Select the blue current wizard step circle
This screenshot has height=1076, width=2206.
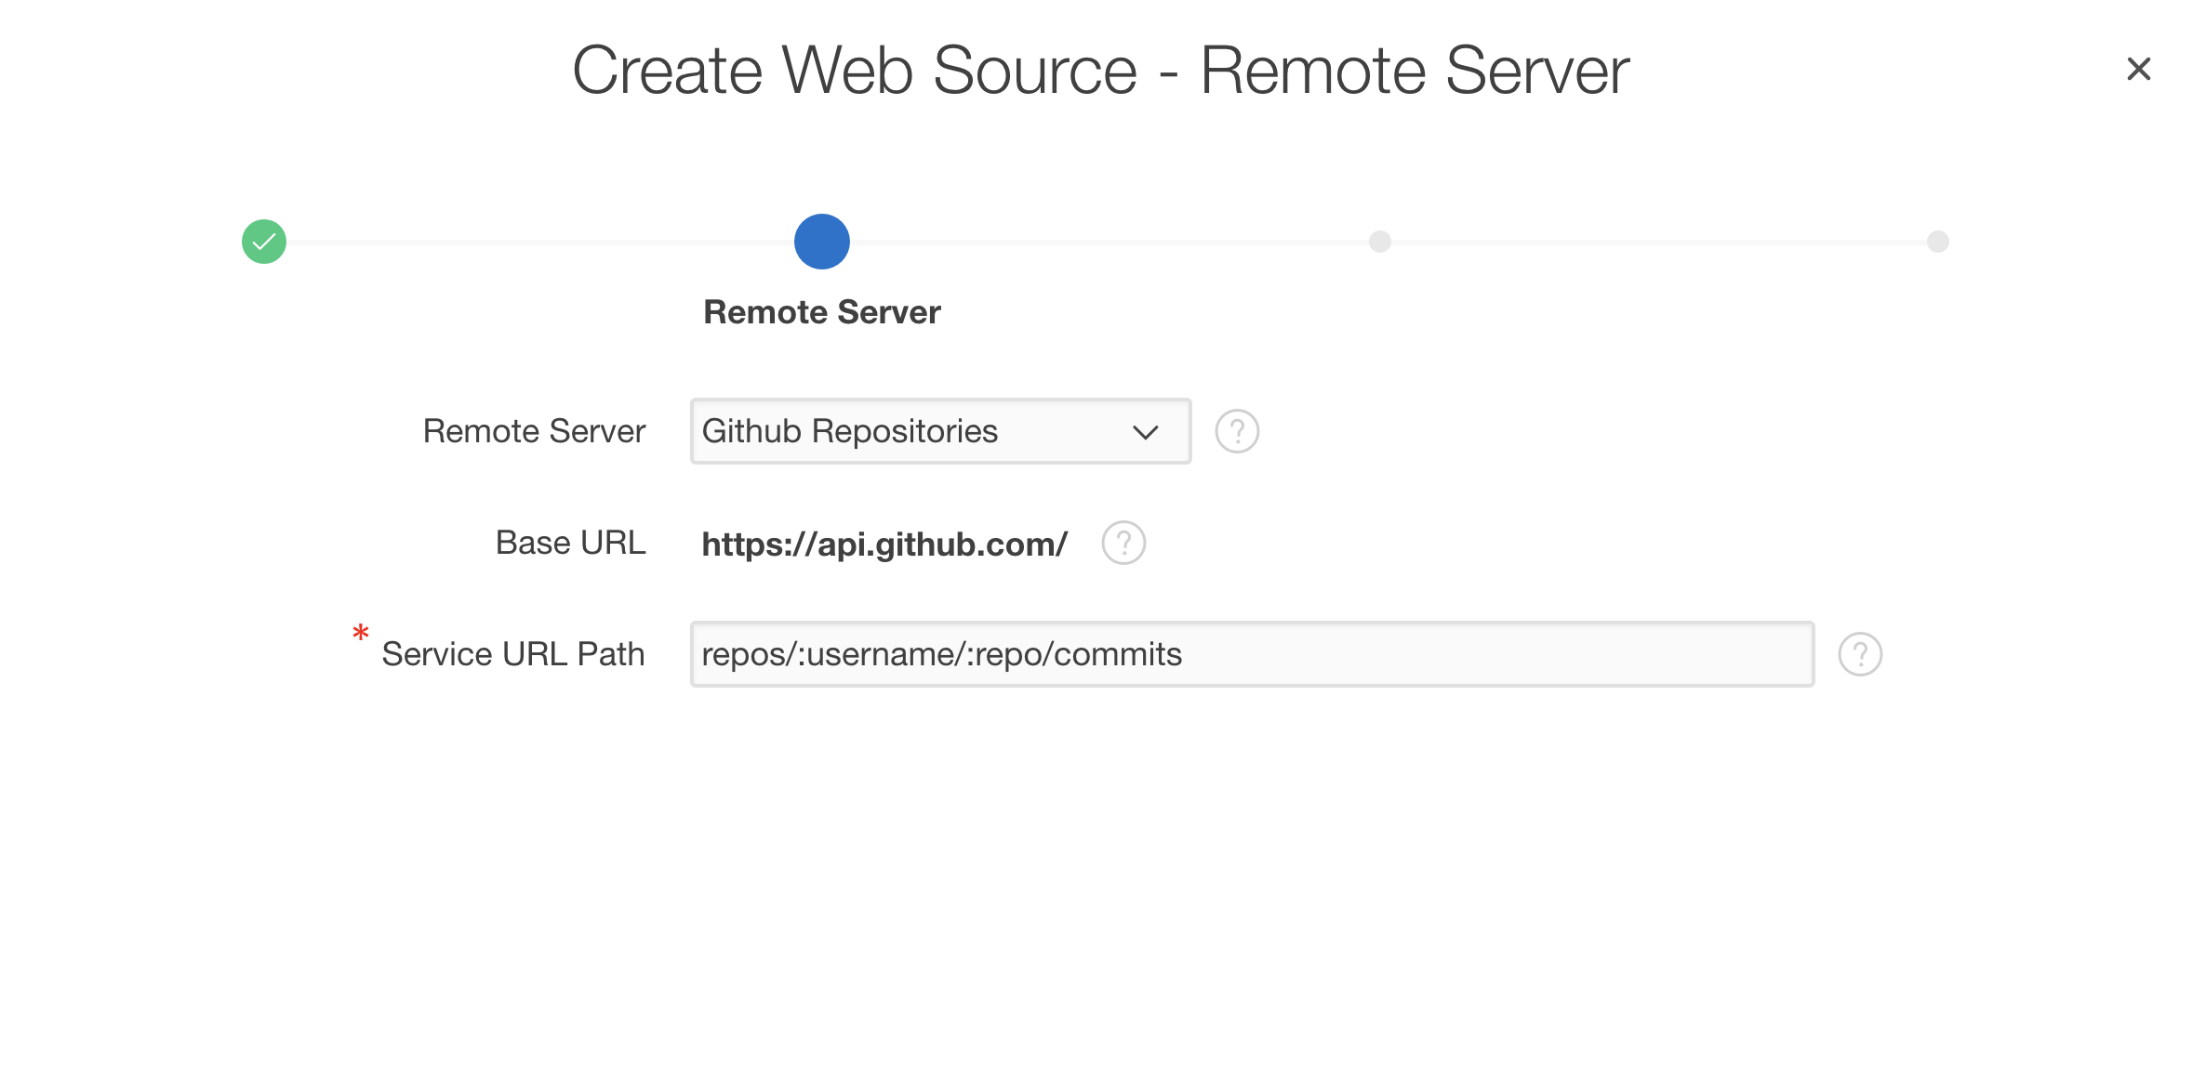[821, 242]
